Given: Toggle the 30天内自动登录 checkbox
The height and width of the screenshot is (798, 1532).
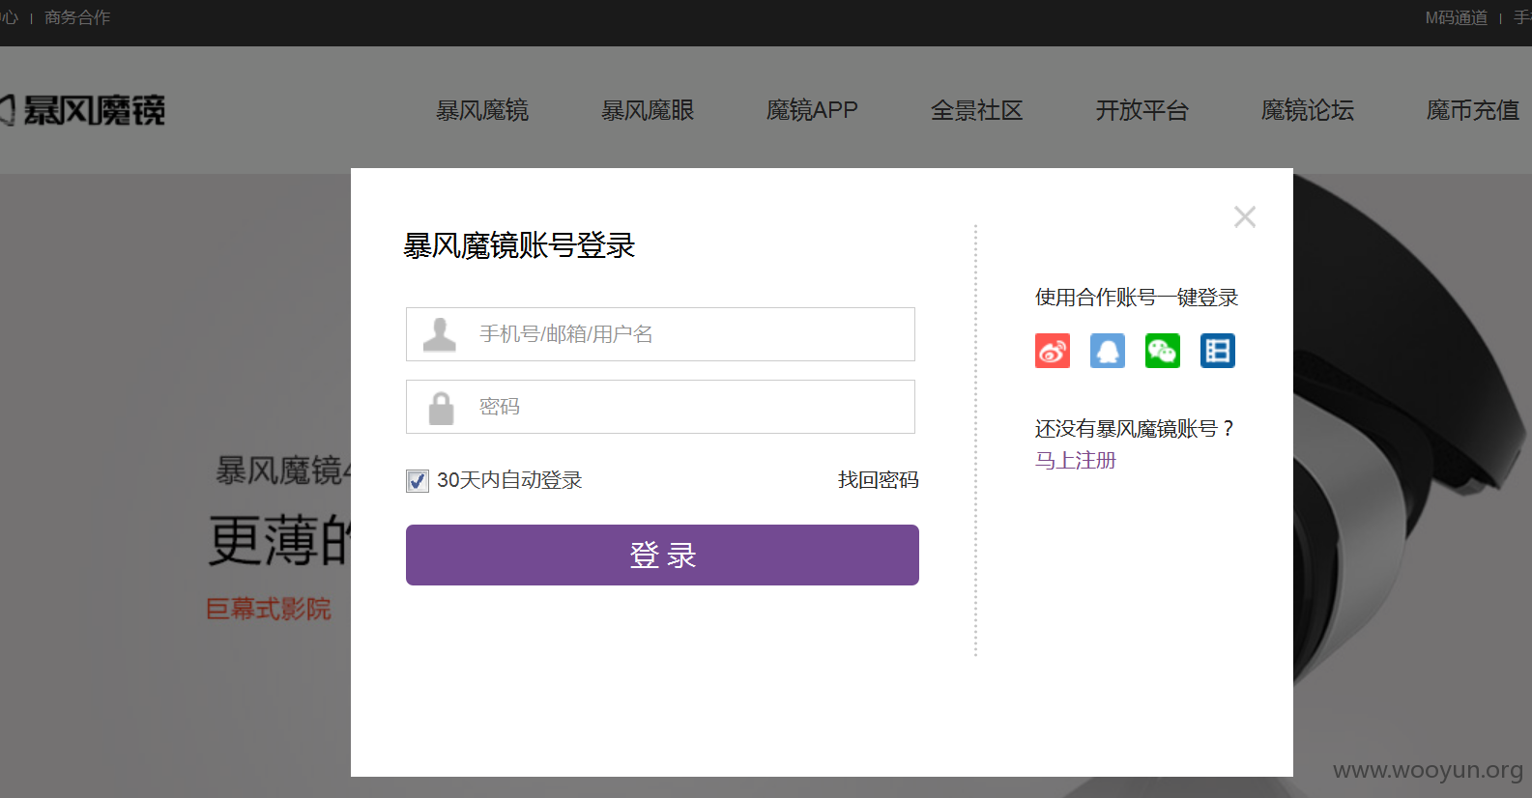Looking at the screenshot, I should [x=418, y=480].
